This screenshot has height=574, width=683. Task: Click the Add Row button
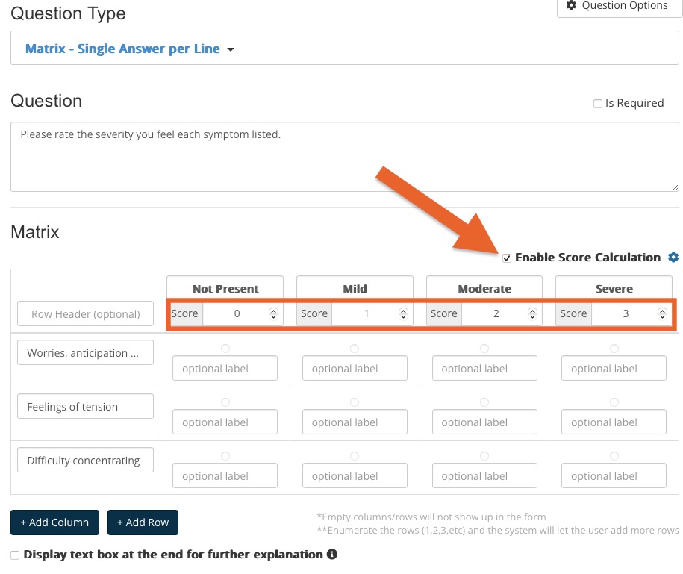(143, 522)
